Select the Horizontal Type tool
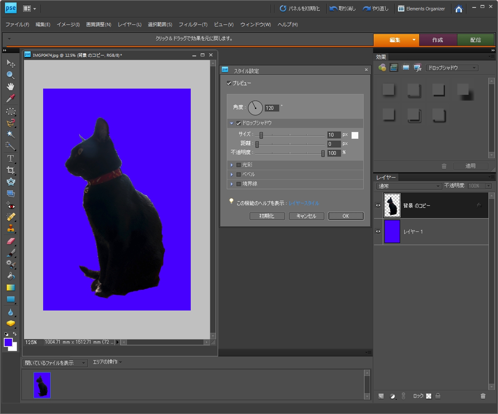Viewport: 498px width, 414px height. point(10,159)
